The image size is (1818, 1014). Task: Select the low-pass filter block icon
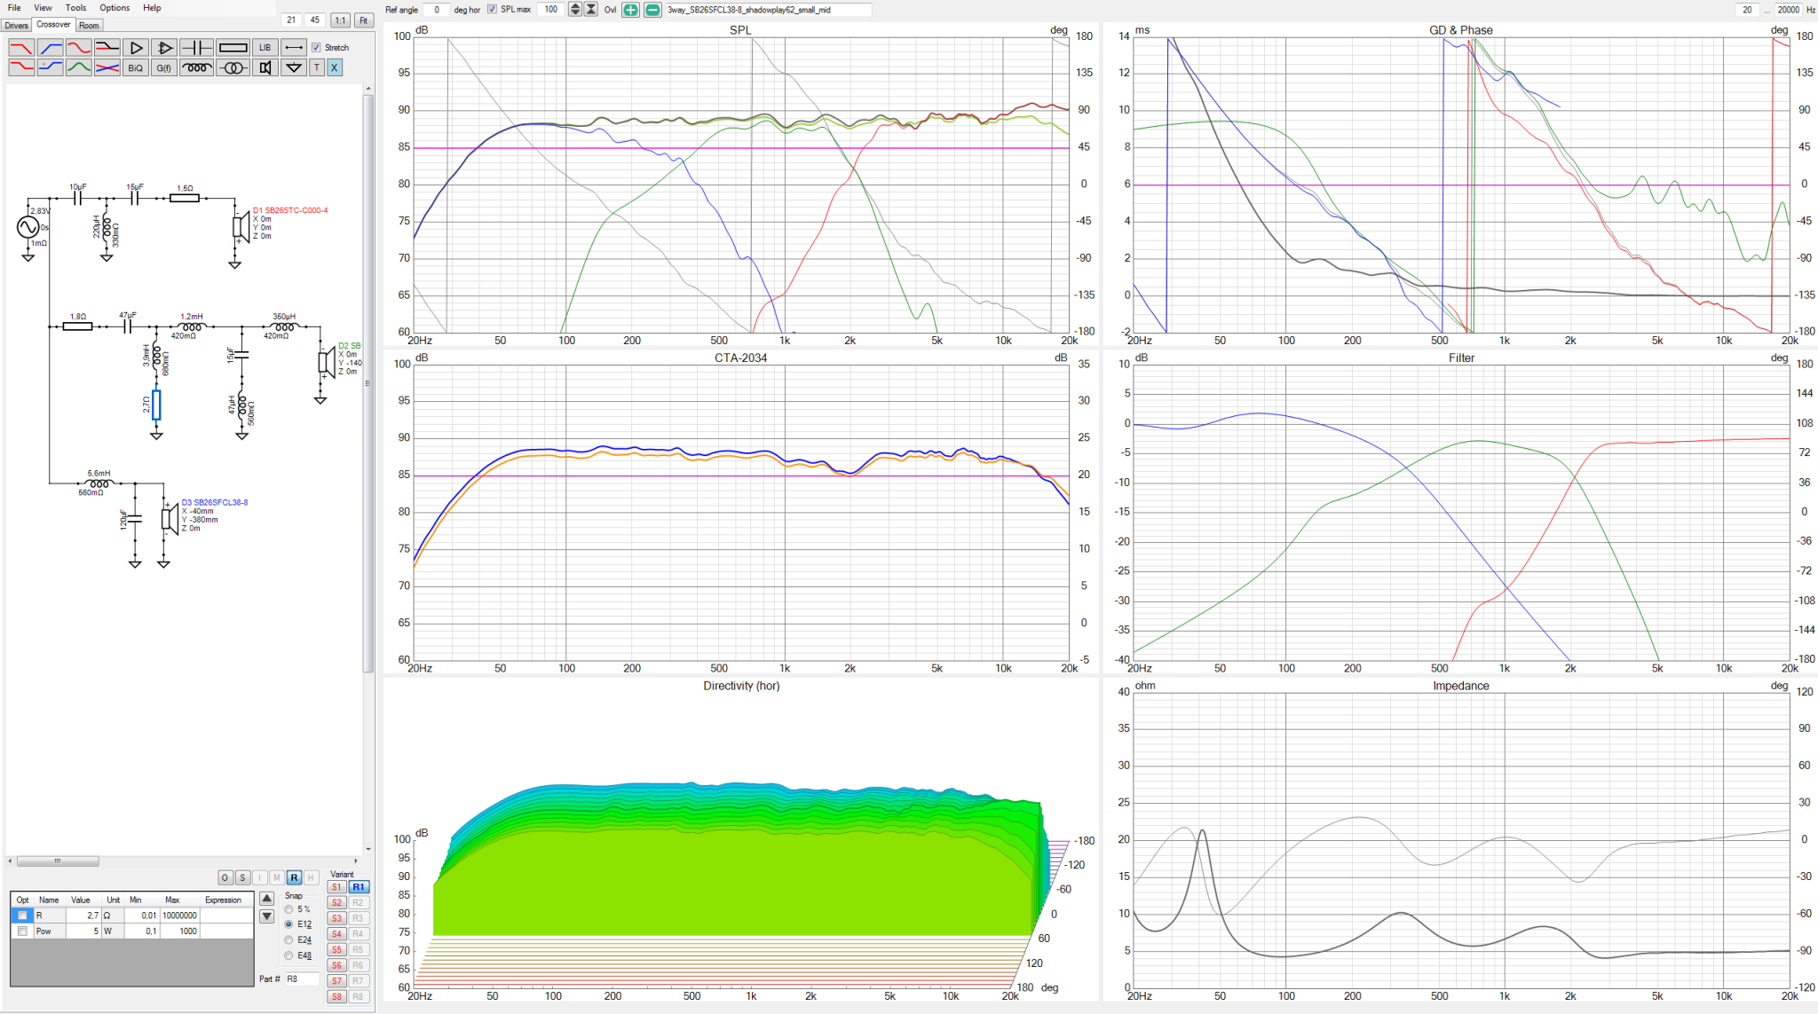21,47
